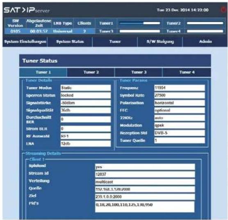The height and width of the screenshot is (220, 228).
Task: Click Quelle field with 192.168 address
Action: (x=145, y=189)
